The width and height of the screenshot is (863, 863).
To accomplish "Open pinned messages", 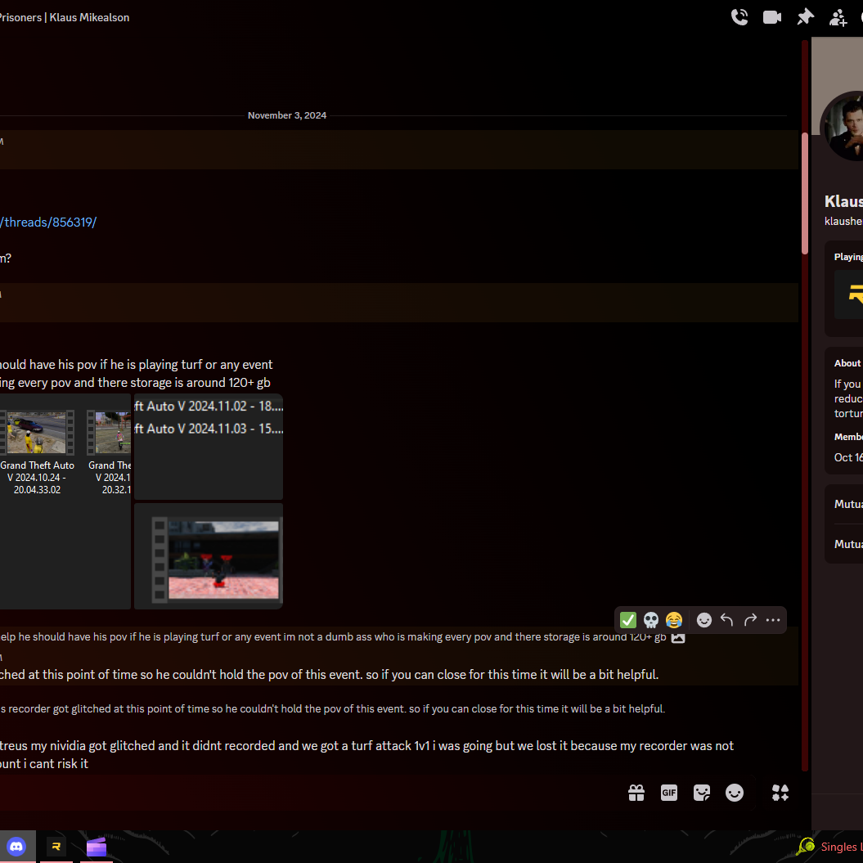I will click(x=806, y=17).
